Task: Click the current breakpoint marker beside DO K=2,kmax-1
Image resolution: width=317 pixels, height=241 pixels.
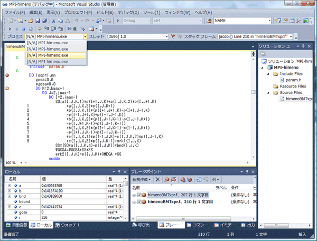Action: pos(7,89)
